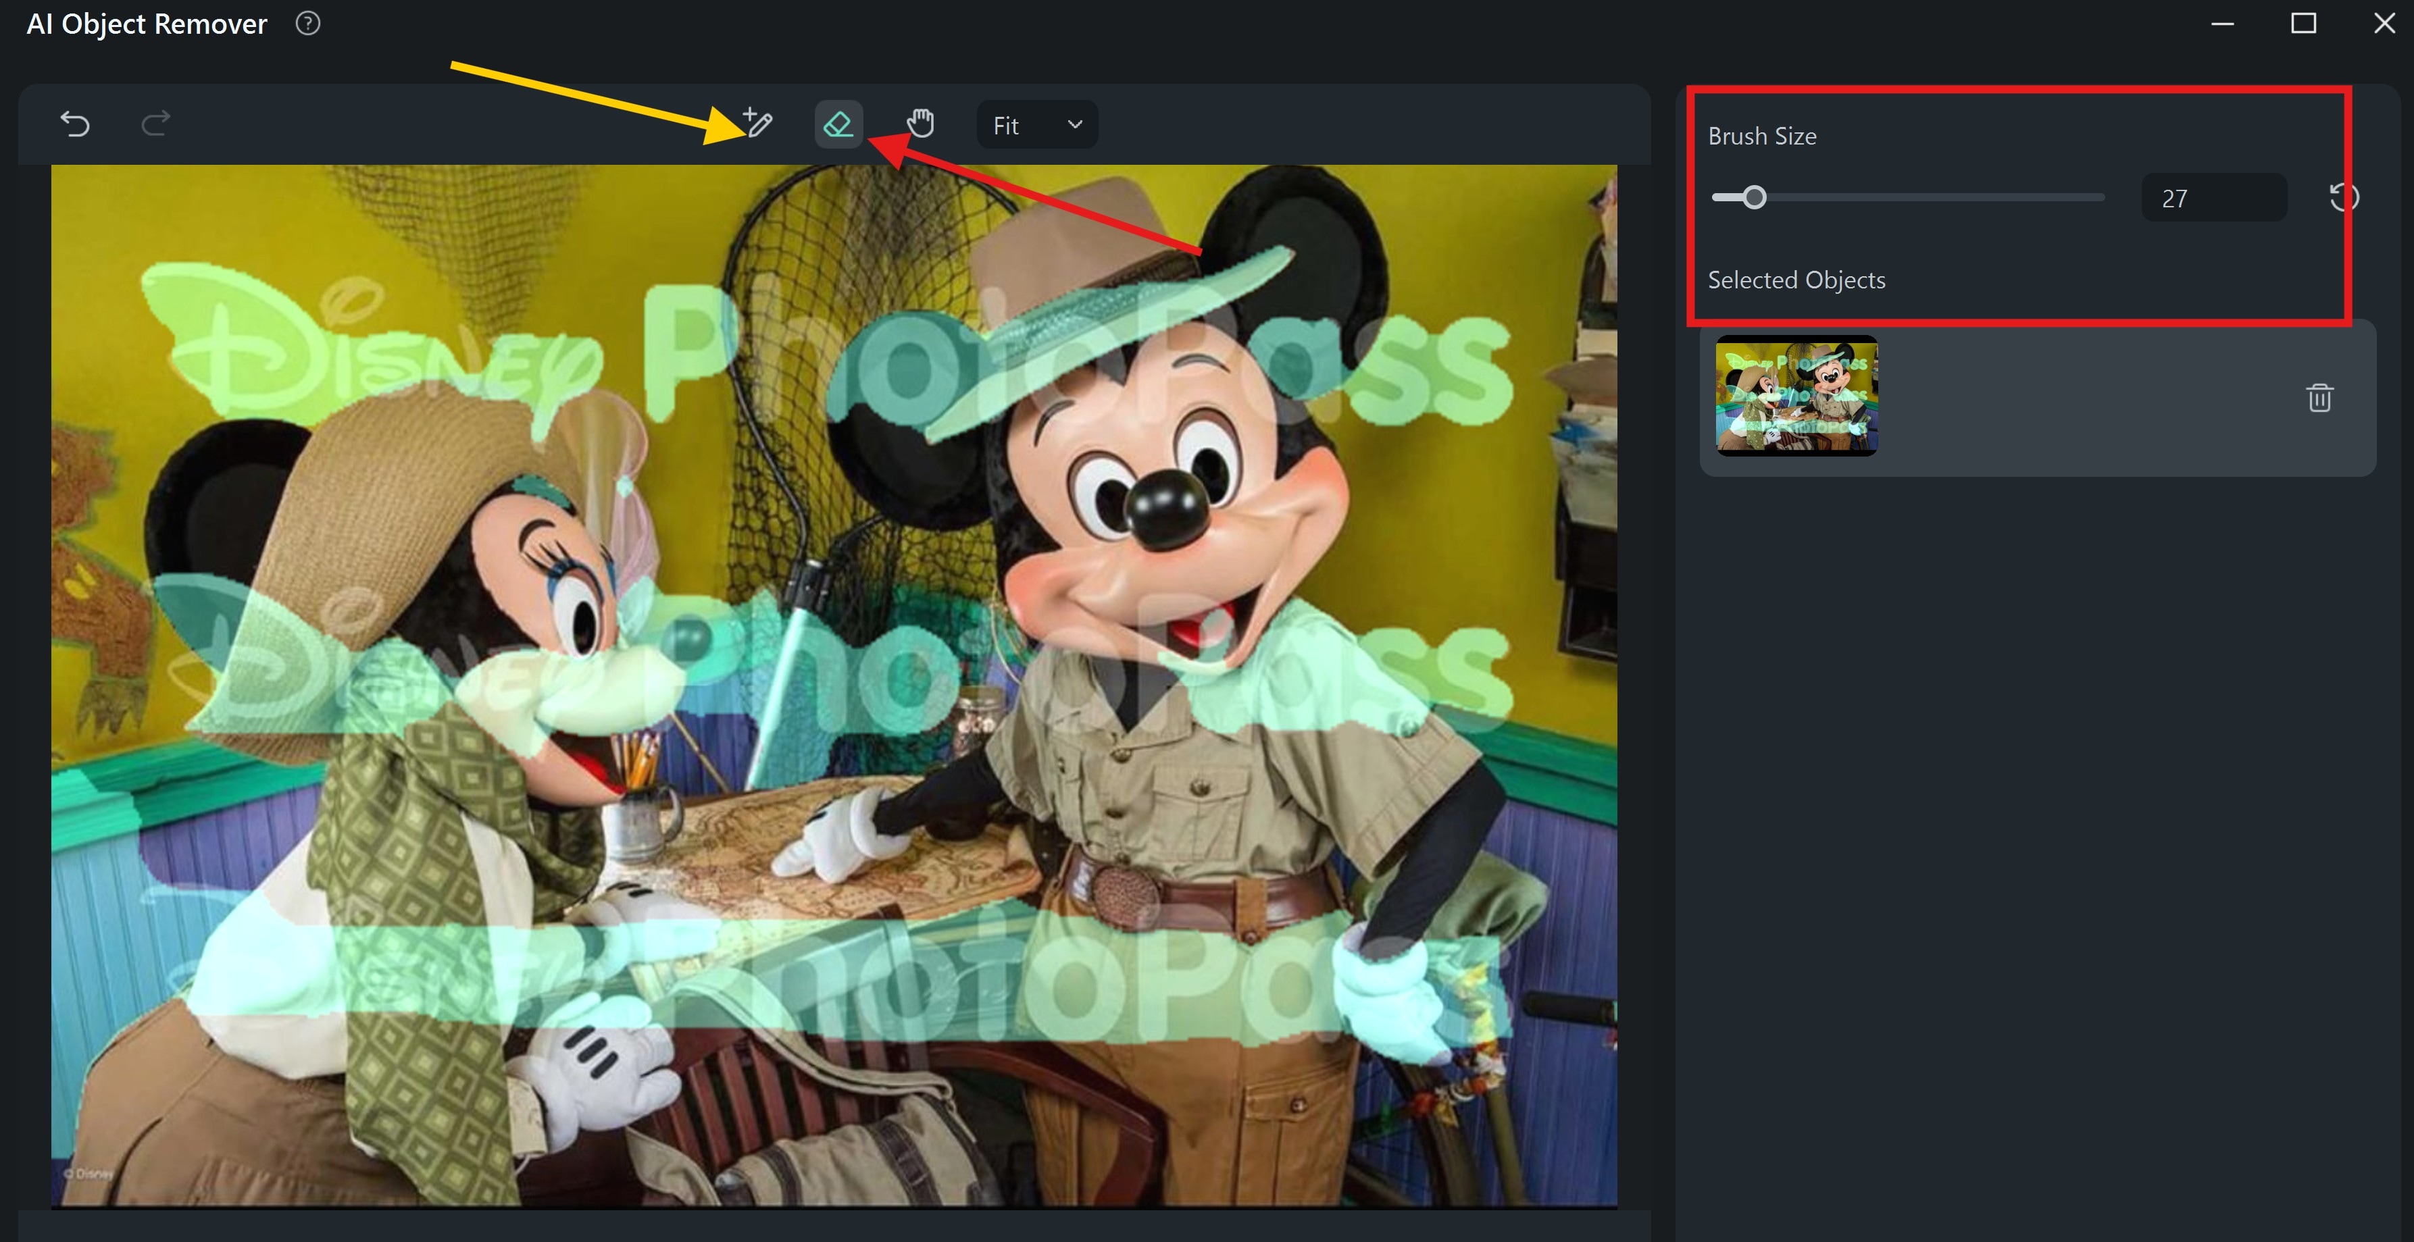Activate the Hand pan tool
2414x1242 pixels.
(x=920, y=124)
